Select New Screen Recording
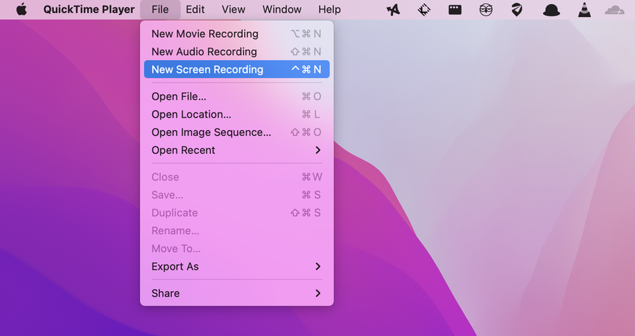Image resolution: width=635 pixels, height=336 pixels. tap(237, 69)
